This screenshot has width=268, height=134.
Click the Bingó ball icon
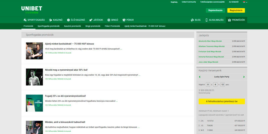tap(109, 20)
